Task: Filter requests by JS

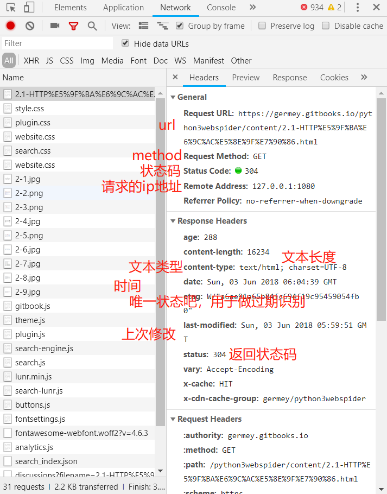Action: tap(49, 60)
